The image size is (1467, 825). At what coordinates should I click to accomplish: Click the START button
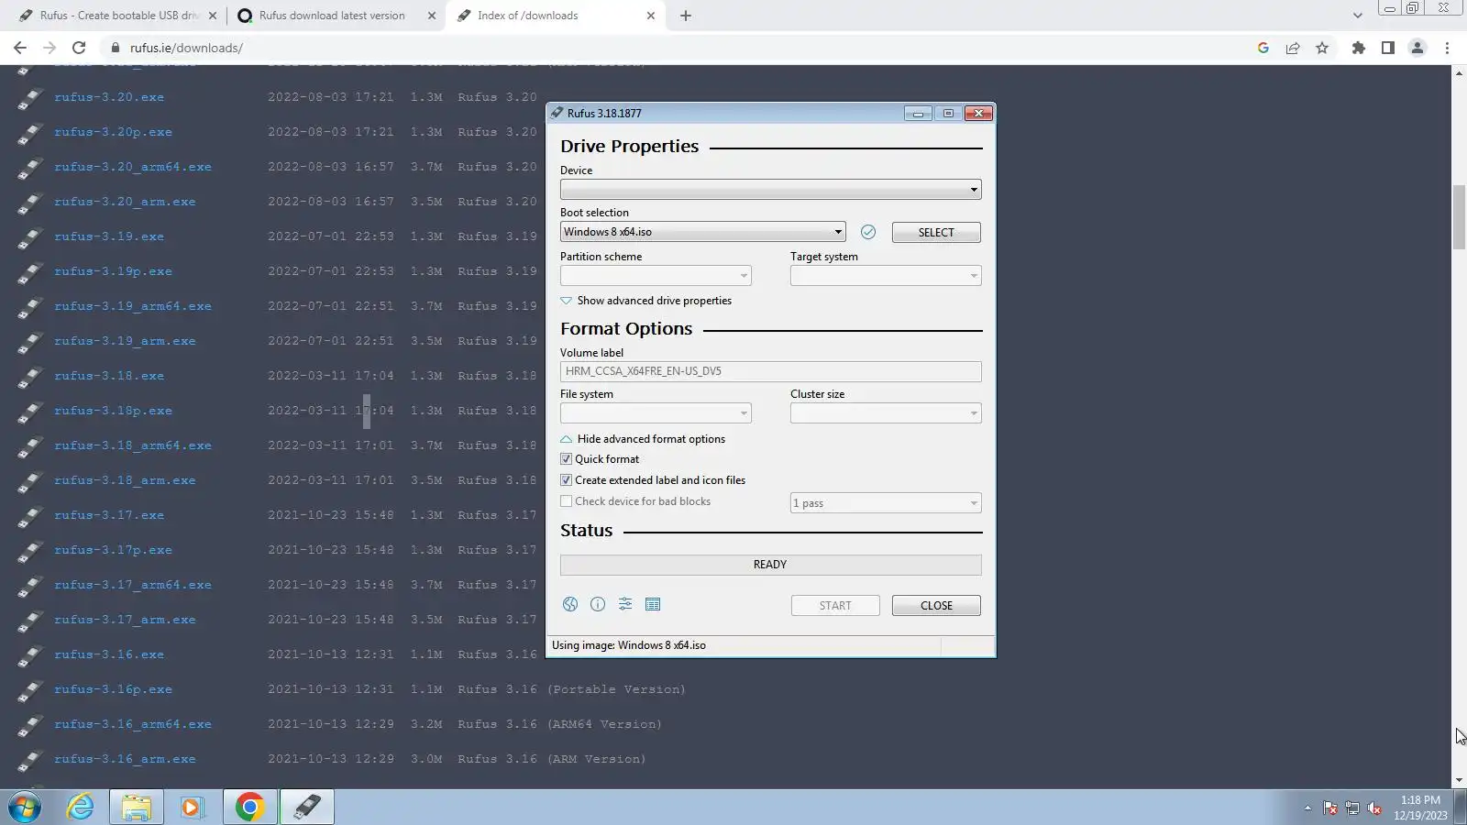pos(835,606)
